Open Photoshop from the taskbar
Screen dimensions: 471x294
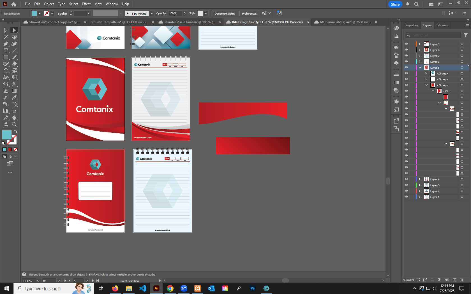[253, 288]
